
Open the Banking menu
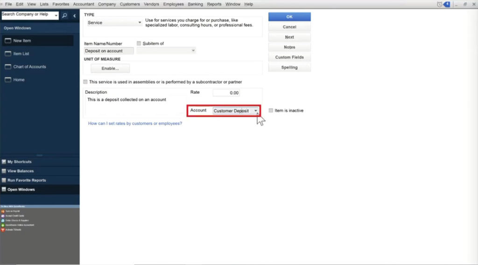195,4
